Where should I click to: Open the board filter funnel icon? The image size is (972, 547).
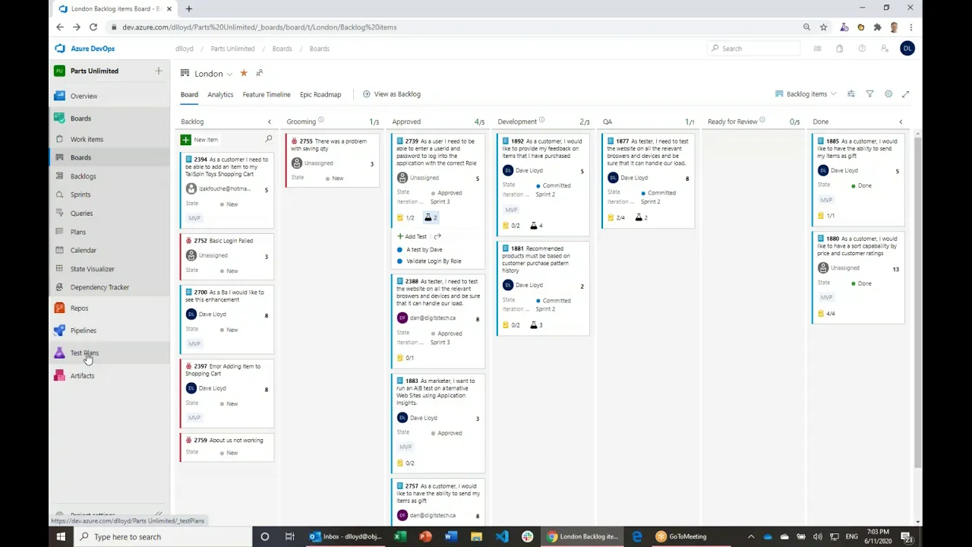pos(869,94)
